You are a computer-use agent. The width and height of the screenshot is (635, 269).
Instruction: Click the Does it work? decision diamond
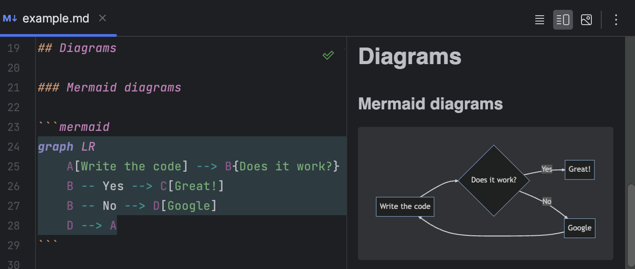(x=493, y=179)
